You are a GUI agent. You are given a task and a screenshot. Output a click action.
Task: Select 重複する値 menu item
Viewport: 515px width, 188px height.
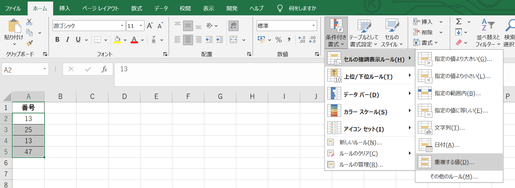click(454, 162)
